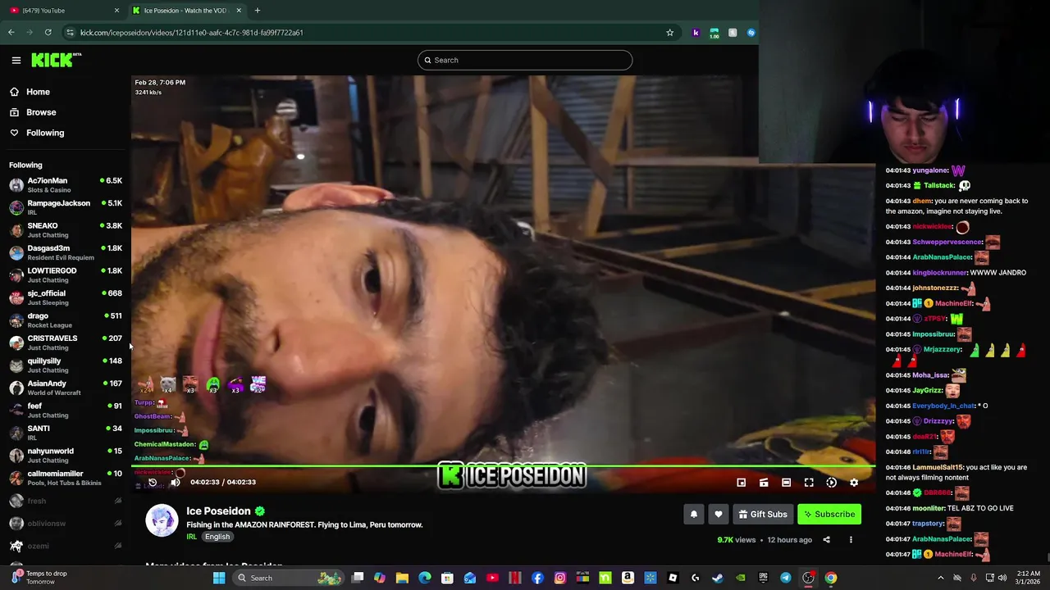Image resolution: width=1050 pixels, height=590 pixels.
Task: Close the Ice Poseidon Kick tab
Action: [239, 11]
